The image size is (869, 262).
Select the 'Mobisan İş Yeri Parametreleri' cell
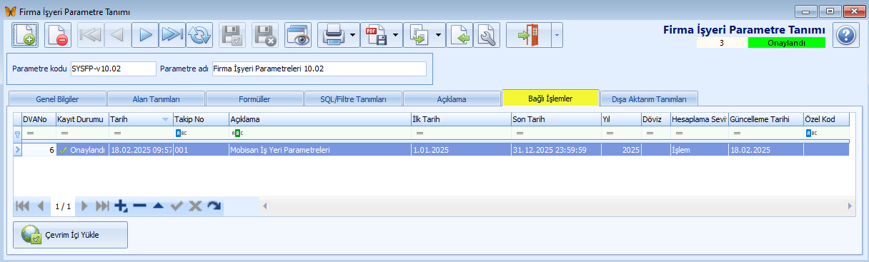point(319,150)
